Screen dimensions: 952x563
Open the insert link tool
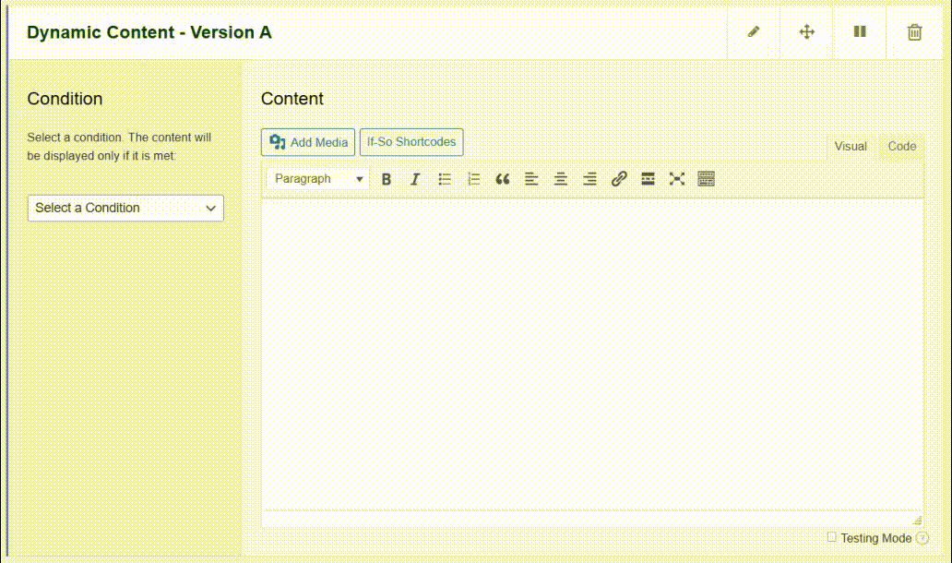point(619,179)
